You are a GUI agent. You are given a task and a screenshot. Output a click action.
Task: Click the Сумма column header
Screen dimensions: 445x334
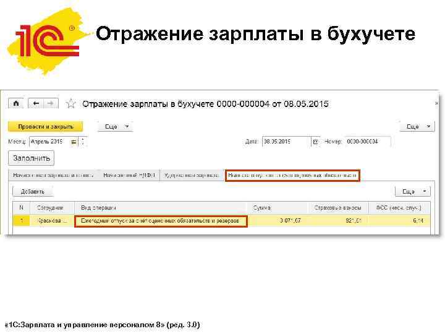[x=278, y=208]
